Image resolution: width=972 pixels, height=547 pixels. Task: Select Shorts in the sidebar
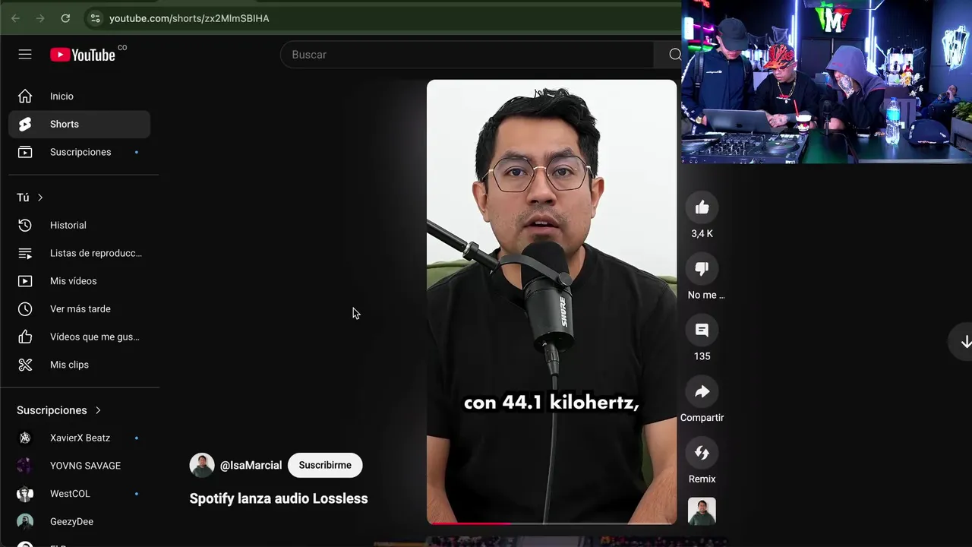pyautogui.click(x=79, y=124)
